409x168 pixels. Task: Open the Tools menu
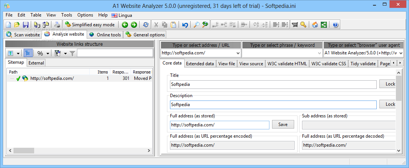tap(67, 15)
